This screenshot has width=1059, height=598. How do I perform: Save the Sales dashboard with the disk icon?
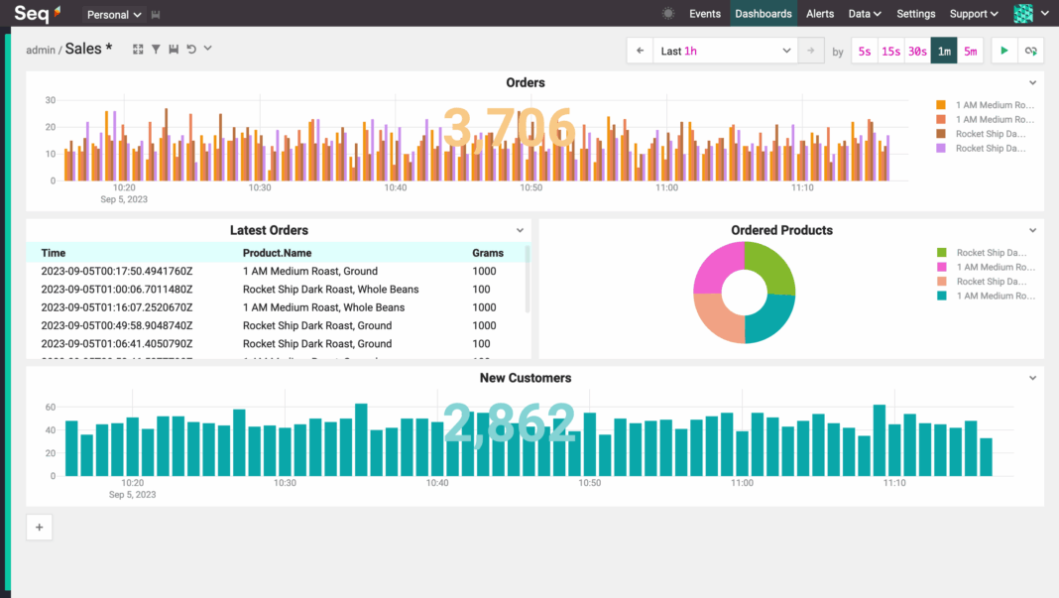pyautogui.click(x=174, y=49)
